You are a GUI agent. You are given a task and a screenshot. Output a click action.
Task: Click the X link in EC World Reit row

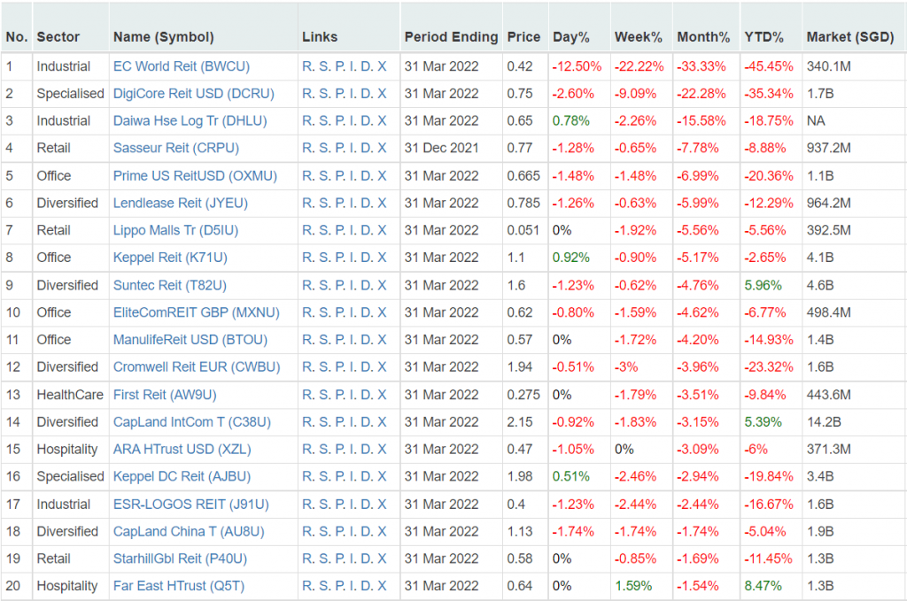click(382, 66)
